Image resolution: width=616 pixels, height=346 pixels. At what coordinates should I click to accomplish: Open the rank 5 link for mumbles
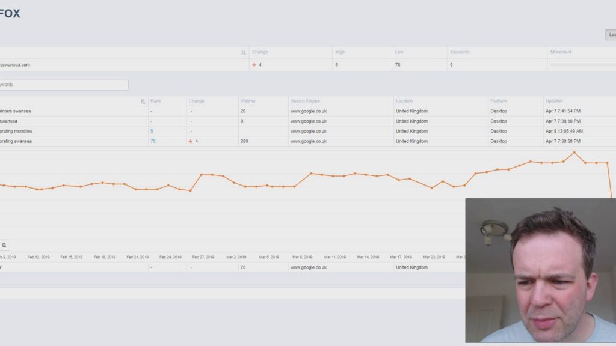tap(152, 132)
